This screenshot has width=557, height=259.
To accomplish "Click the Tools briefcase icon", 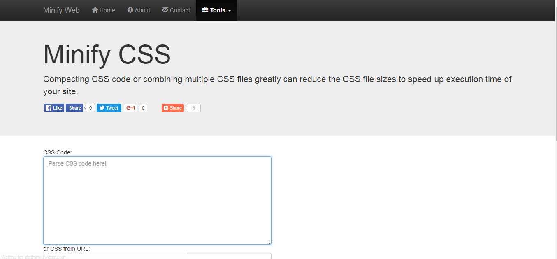I will click(x=205, y=10).
